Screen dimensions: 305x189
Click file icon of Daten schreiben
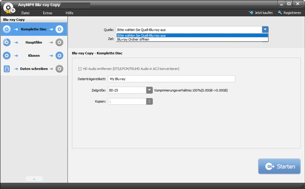(x=7, y=69)
